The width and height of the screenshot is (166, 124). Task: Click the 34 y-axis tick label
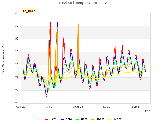click(17, 13)
